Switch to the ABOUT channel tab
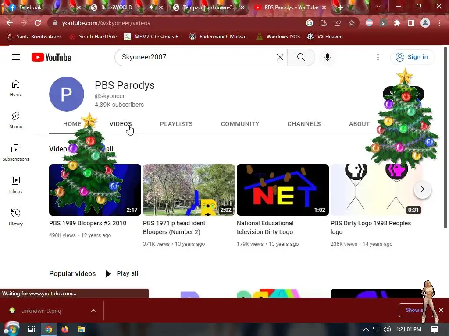 tap(359, 124)
